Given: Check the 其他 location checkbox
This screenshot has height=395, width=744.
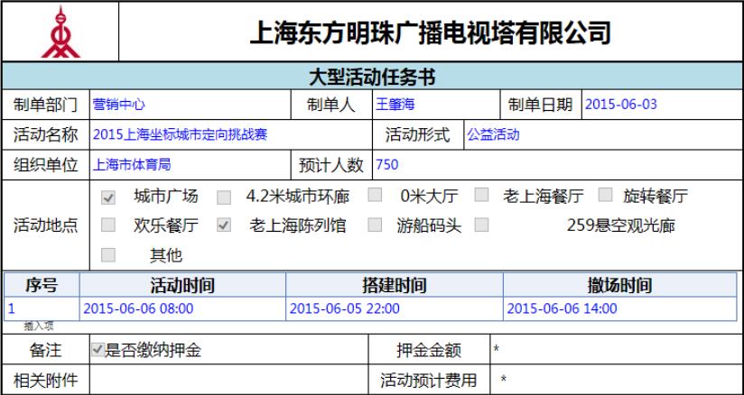Looking at the screenshot, I should tap(108, 254).
